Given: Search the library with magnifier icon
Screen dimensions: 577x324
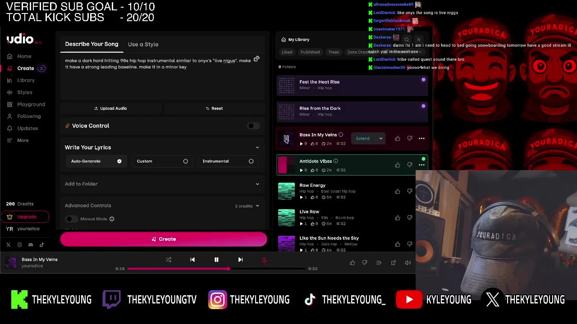Looking at the screenshot, I should coord(407,40).
